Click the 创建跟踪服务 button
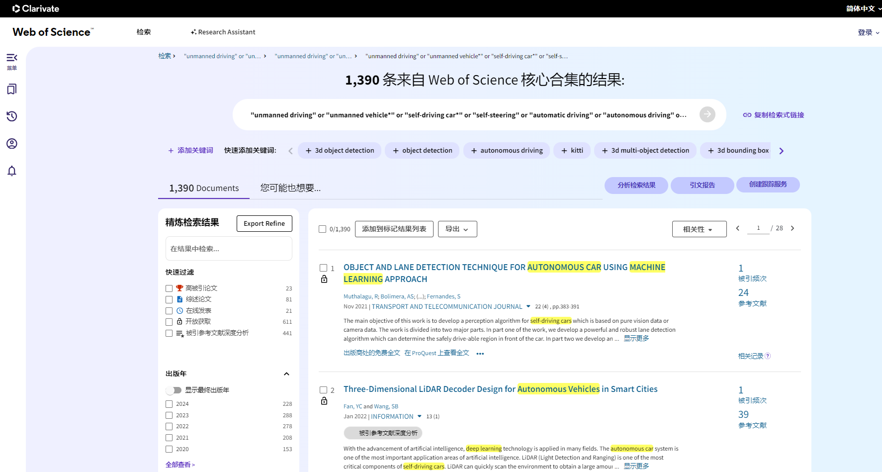 coord(768,185)
